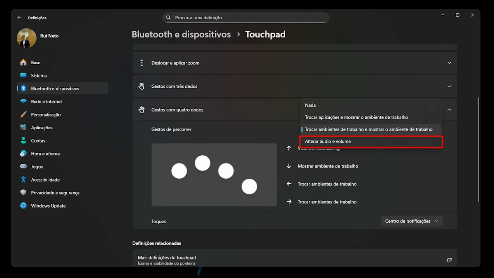The image size is (494, 278).
Task: Open Personalização paintbrush icon
Action: (x=23, y=114)
